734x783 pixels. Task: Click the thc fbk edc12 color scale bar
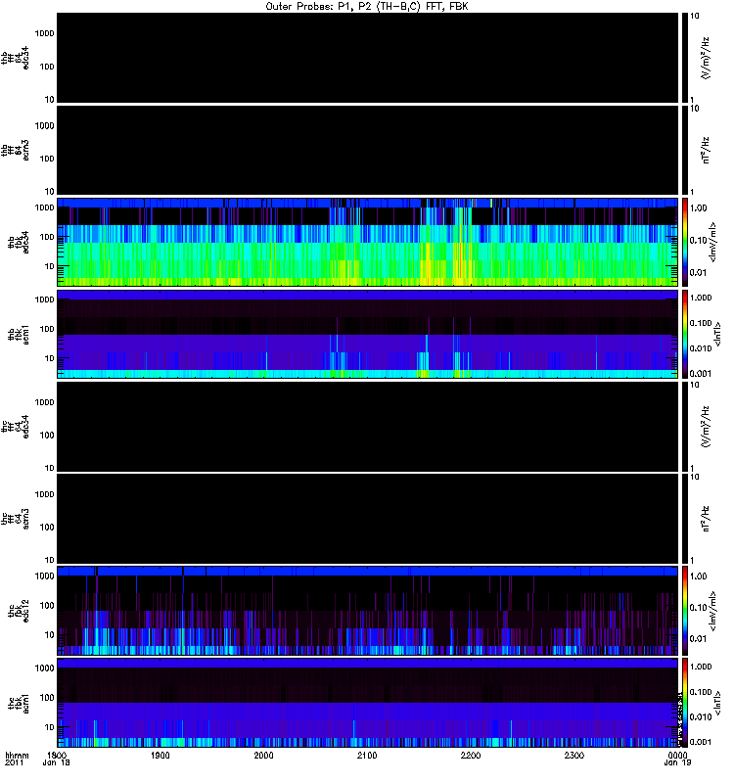(x=685, y=610)
